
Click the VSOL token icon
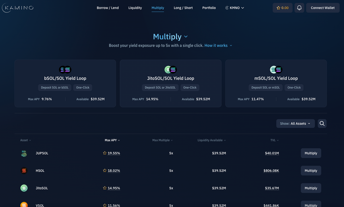(x=24, y=205)
